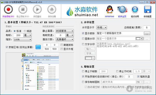The image size is (156, 95).
Task: Browse for a mouse pointer file
Action: pos(147,33)
